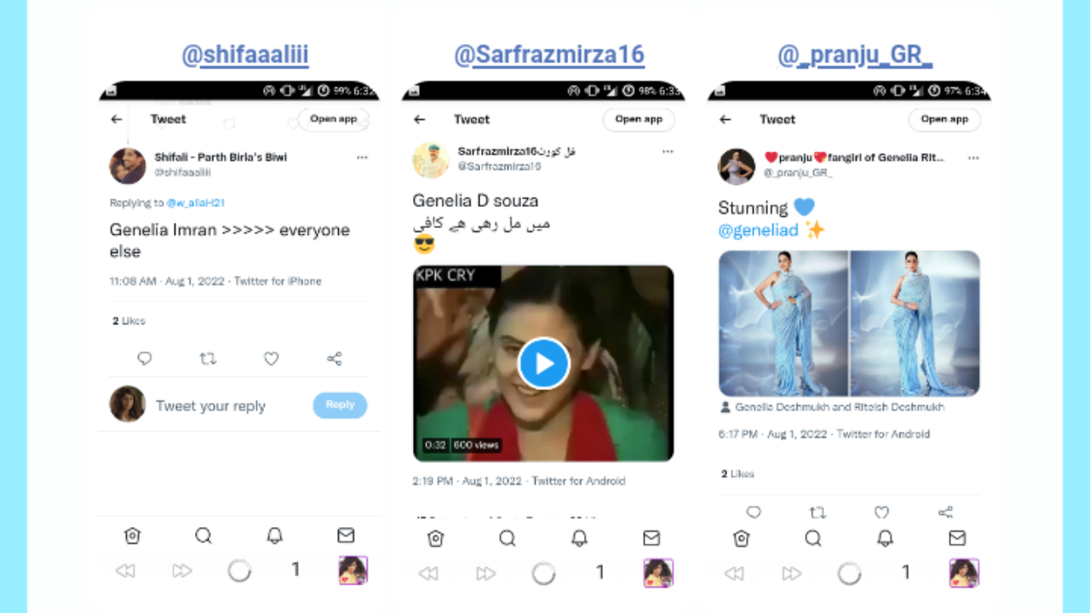Click the heart like icon under Shifali's tweet
This screenshot has height=613, width=1090.
[x=271, y=359]
